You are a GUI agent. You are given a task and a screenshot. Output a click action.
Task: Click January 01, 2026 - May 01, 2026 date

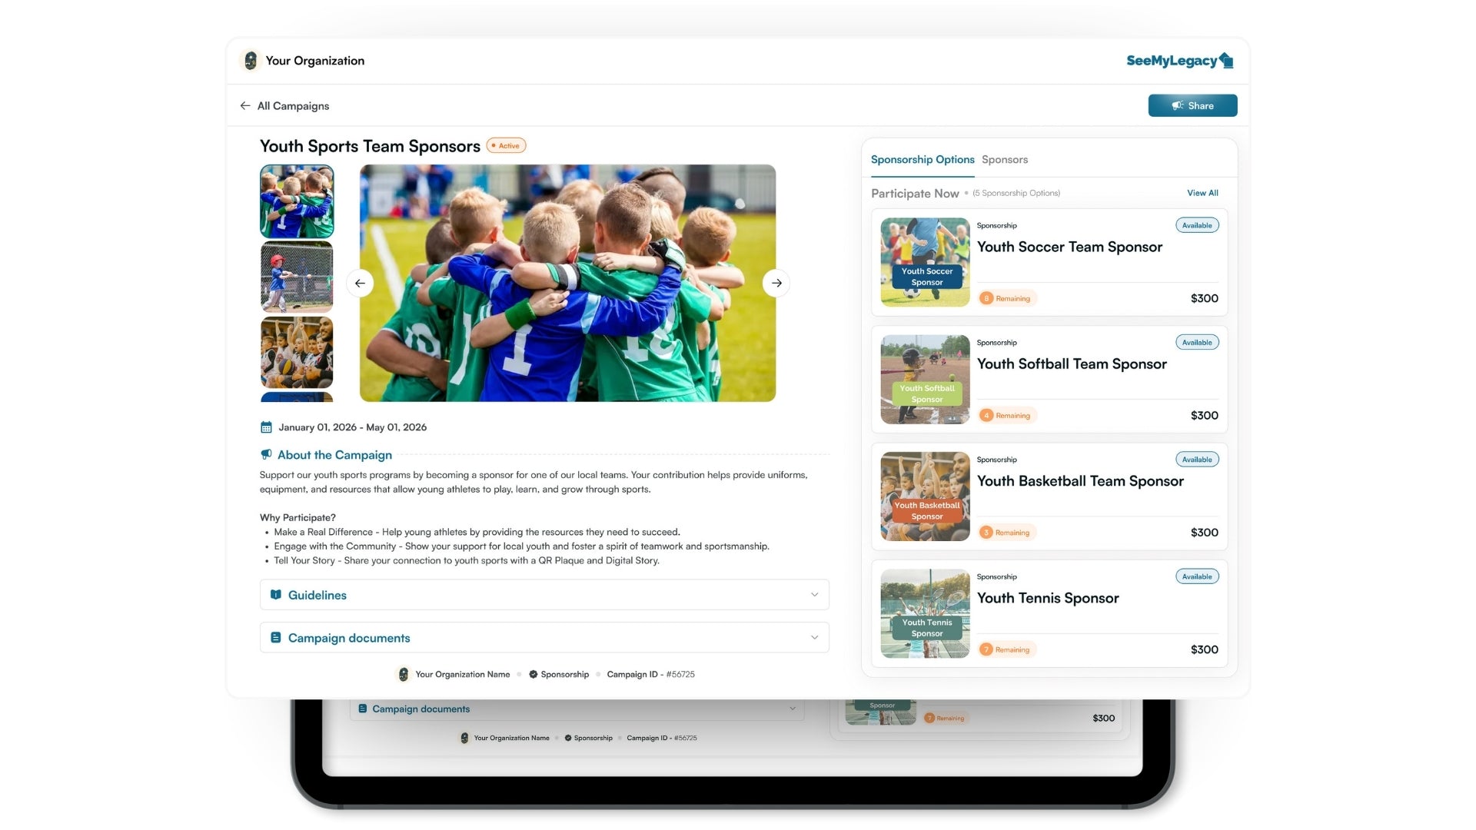point(352,427)
